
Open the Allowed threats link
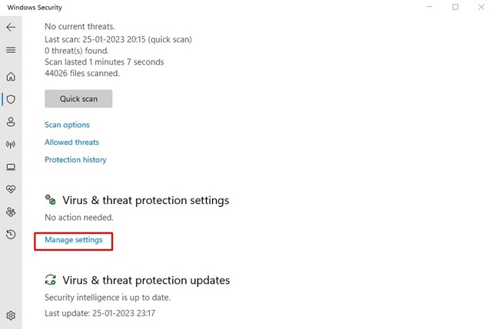71,143
